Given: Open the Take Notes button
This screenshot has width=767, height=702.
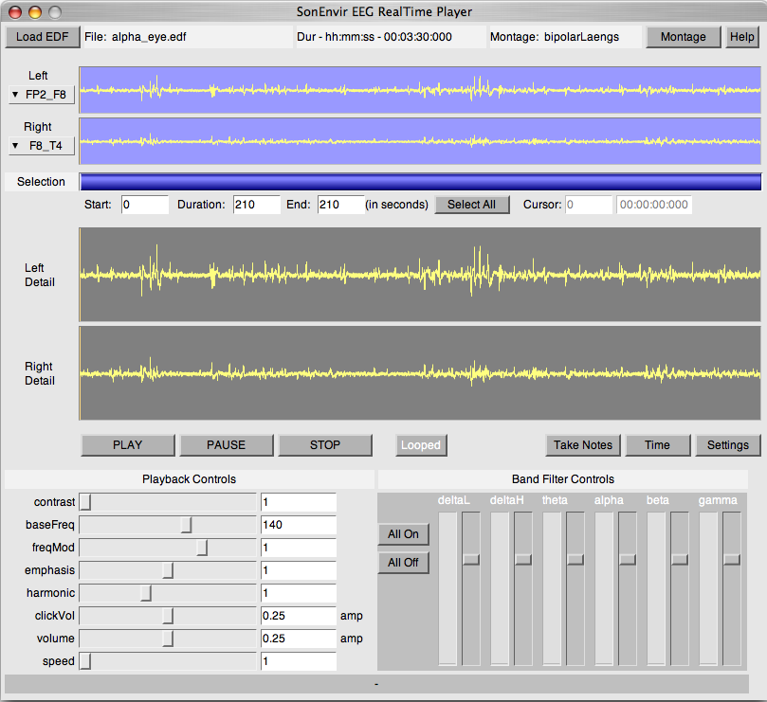Looking at the screenshot, I should (582, 445).
